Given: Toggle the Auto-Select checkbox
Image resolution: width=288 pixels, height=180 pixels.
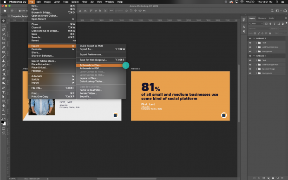Looking at the screenshot, I should pyautogui.click(x=20, y=11).
